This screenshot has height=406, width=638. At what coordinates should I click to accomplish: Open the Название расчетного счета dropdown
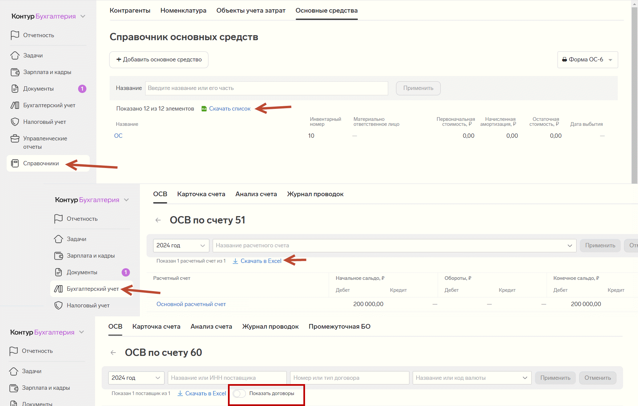394,246
